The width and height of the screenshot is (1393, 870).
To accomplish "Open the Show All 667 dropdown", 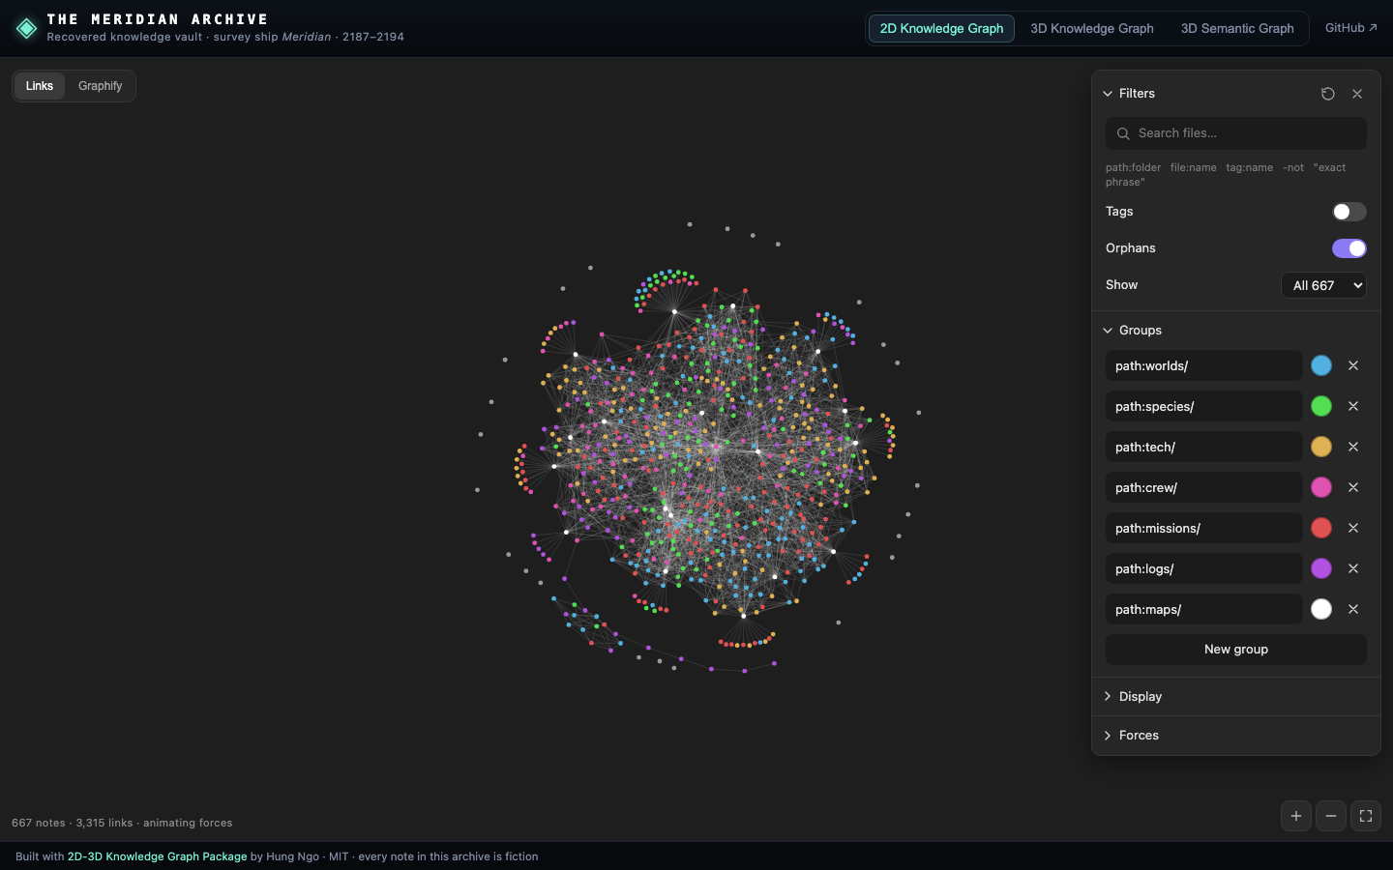I will (1323, 285).
